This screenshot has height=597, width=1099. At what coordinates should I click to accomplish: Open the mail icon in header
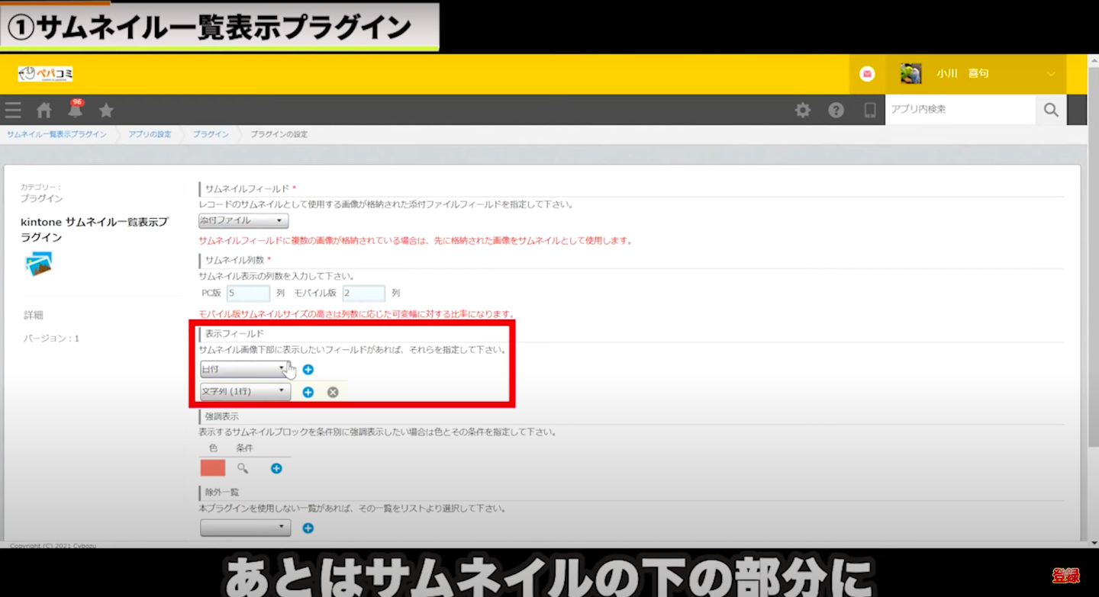(867, 74)
